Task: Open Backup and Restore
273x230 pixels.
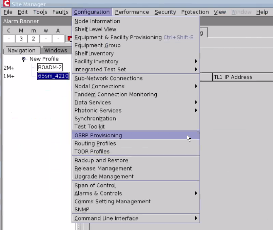Action: point(136,160)
